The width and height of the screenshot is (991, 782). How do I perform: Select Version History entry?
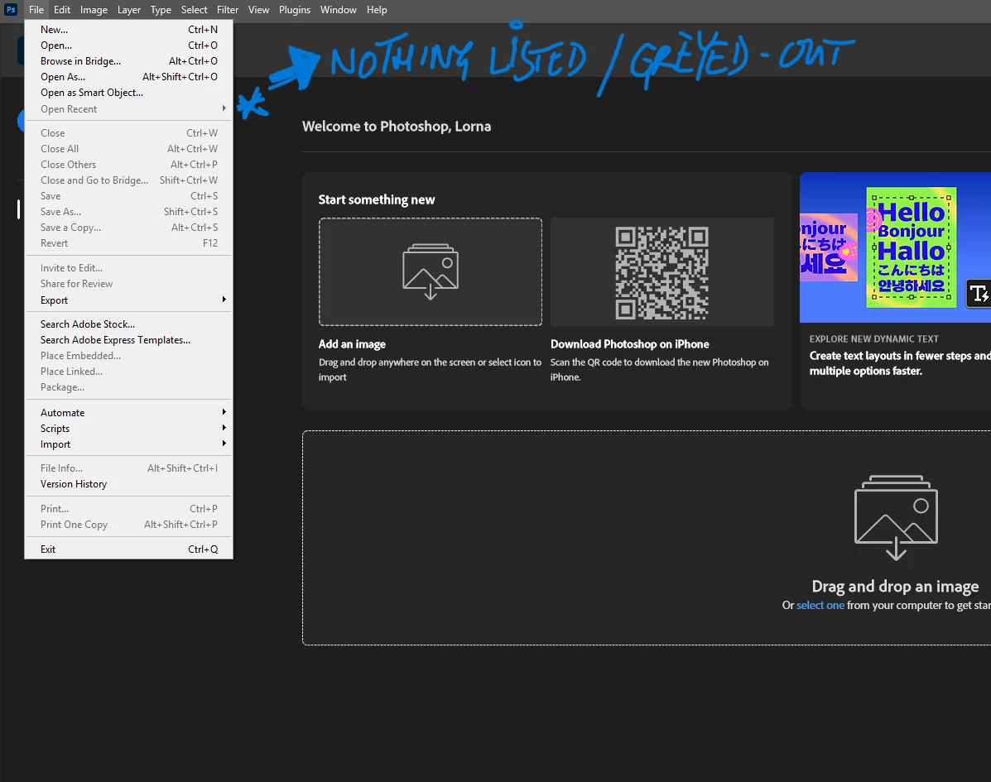tap(129, 484)
